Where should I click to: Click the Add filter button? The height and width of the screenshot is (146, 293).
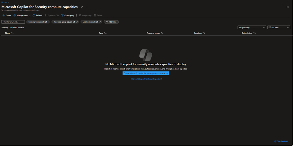(x=111, y=22)
